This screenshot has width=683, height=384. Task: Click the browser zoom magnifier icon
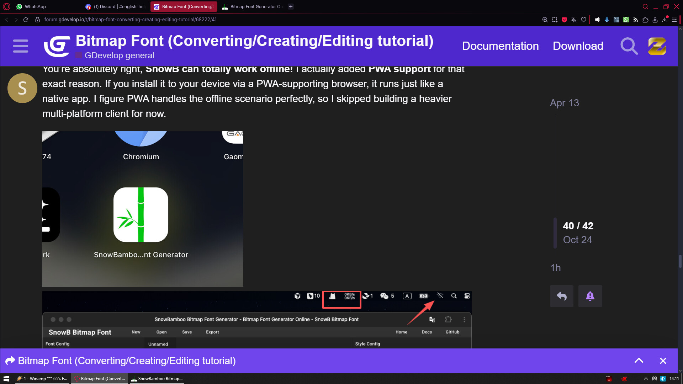545,20
